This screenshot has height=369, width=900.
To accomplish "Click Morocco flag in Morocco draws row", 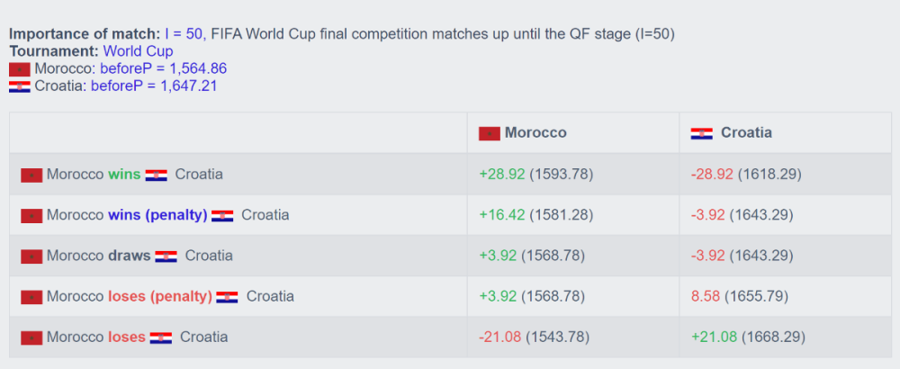I will (31, 256).
